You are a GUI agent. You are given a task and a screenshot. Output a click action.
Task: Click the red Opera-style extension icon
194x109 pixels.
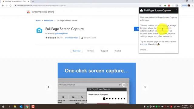[169, 5]
